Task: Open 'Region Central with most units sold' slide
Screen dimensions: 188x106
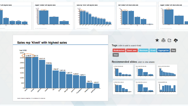Action: [x=173, y=16]
